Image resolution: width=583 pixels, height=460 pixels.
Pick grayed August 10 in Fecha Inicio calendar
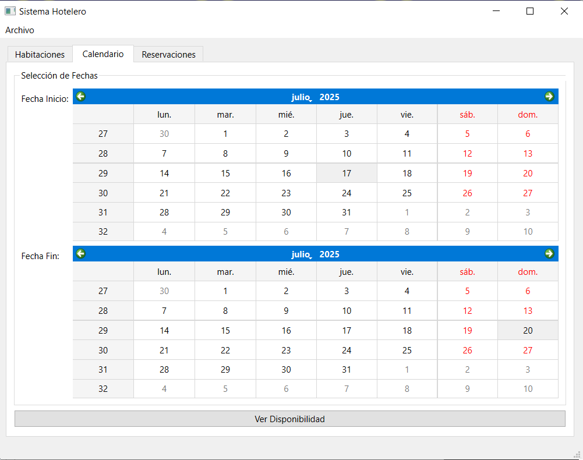click(x=528, y=232)
